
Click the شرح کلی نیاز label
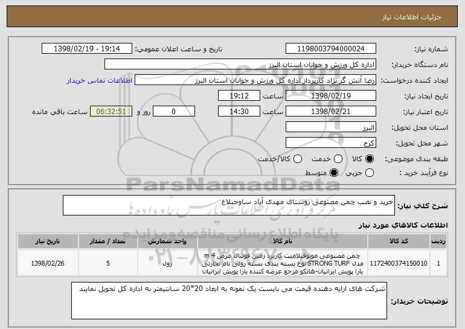coord(423,206)
